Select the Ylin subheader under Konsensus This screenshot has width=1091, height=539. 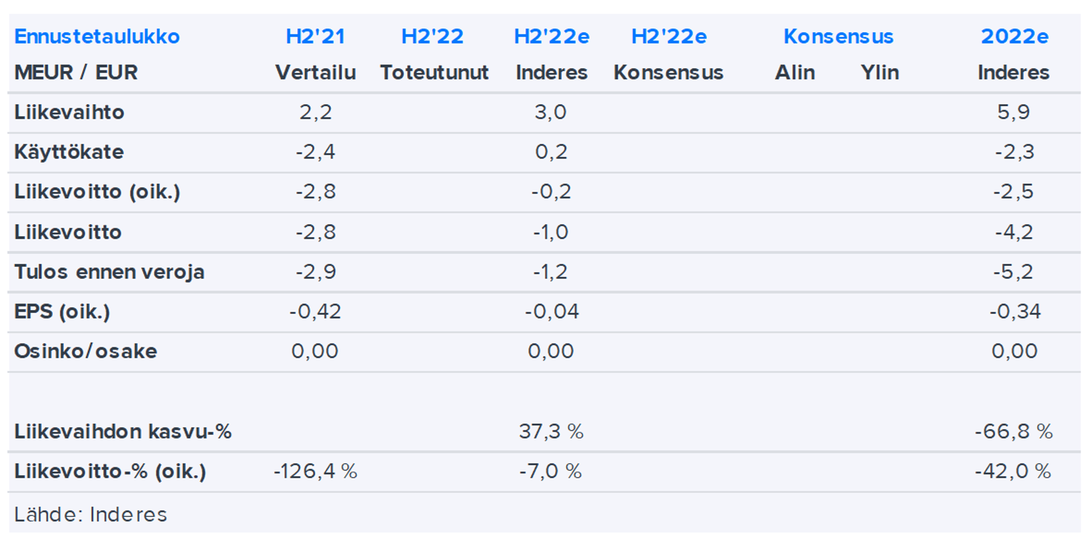pos(880,72)
